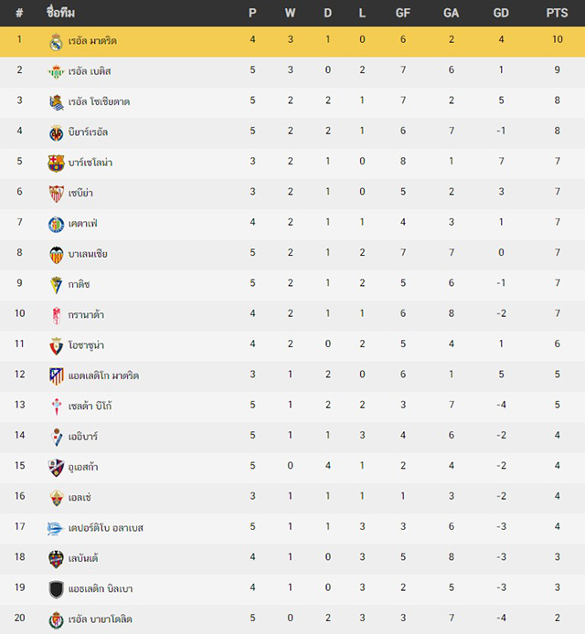The width and height of the screenshot is (585, 634).
Task: Click the ชื่อทีม team name header
Action: pyautogui.click(x=60, y=13)
